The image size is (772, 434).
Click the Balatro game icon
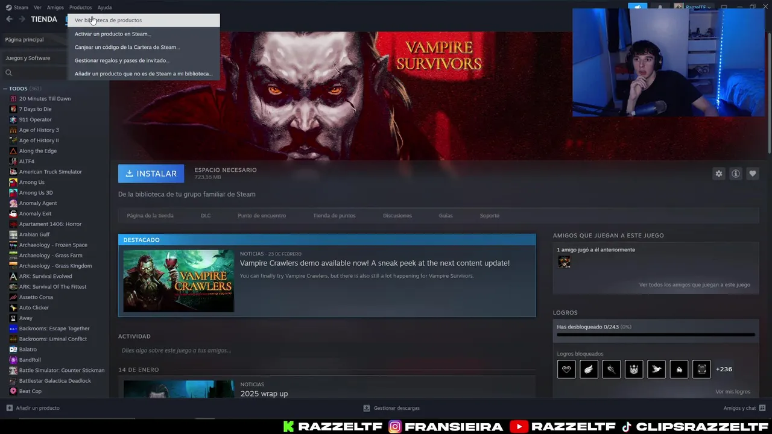click(13, 350)
